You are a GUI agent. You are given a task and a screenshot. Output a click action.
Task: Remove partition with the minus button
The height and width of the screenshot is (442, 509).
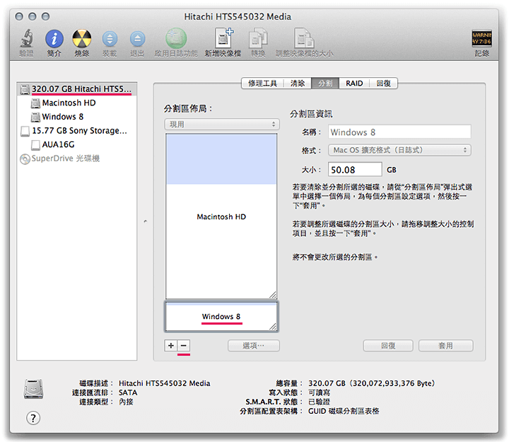click(184, 346)
